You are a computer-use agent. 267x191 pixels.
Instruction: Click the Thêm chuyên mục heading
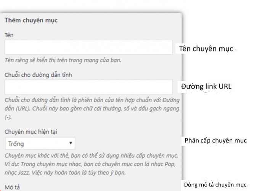[31, 20]
